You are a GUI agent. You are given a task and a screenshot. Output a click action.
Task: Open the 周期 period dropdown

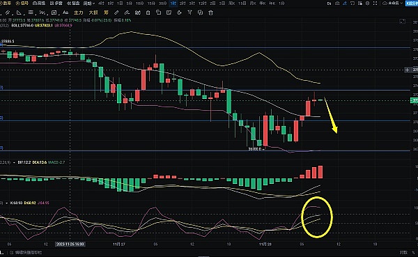89,3
